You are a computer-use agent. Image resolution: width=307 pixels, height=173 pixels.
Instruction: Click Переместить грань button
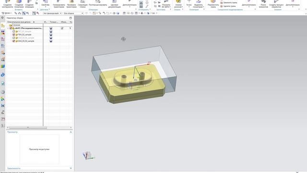(213, 4)
